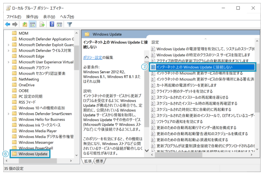Click description pane scroll down arrow

click(x=147, y=151)
